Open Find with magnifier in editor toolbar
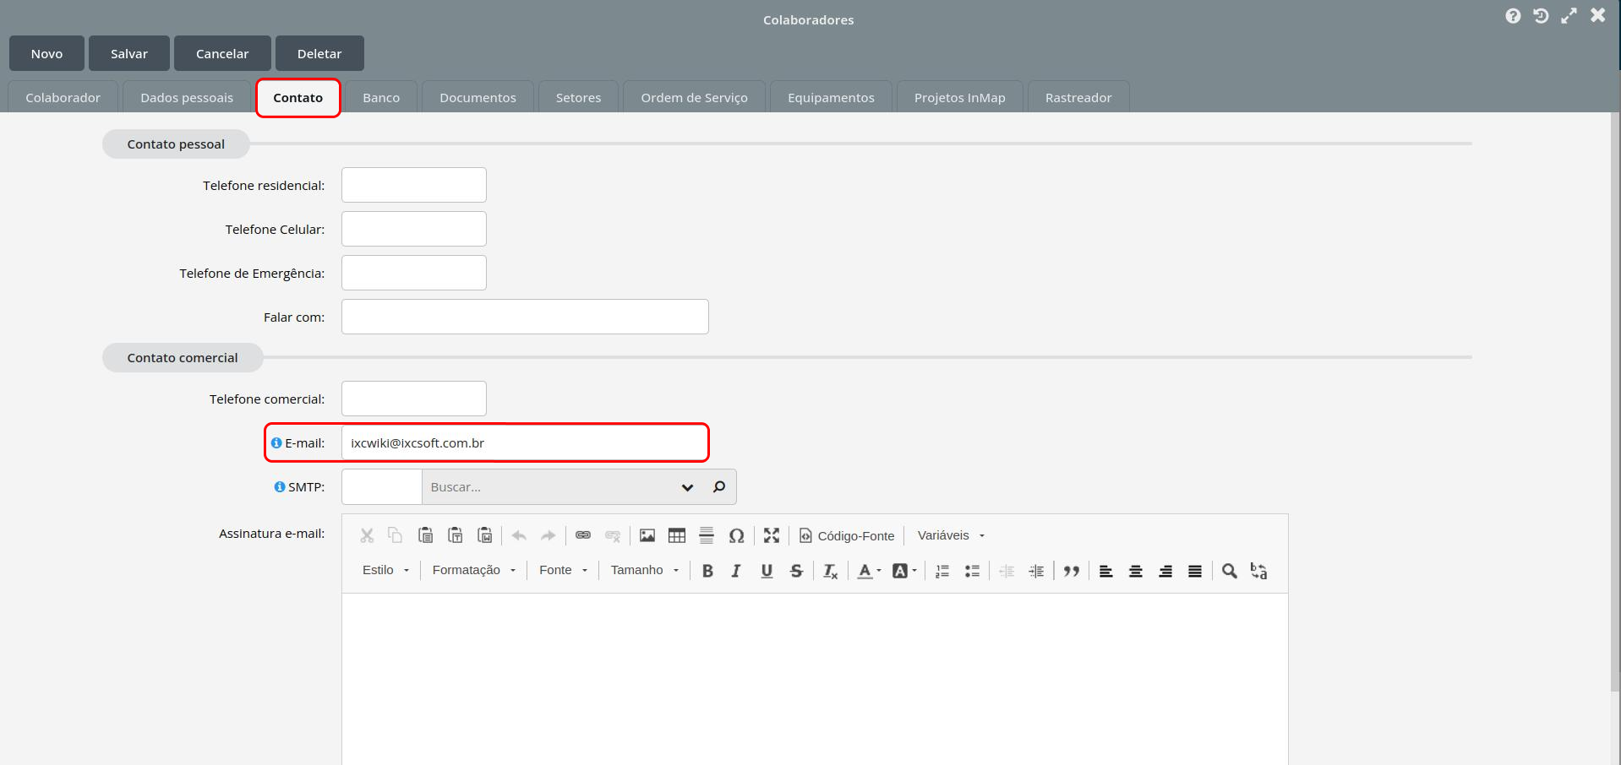 1230,571
